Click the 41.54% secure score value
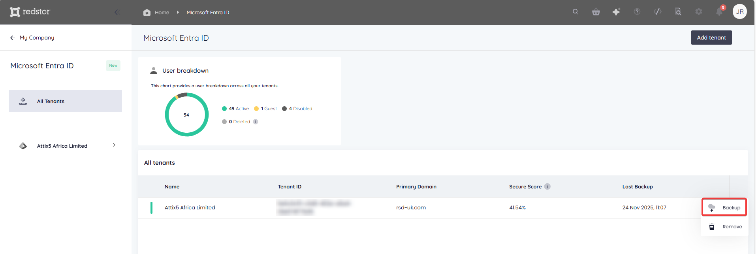The height and width of the screenshot is (254, 756). [x=517, y=207]
